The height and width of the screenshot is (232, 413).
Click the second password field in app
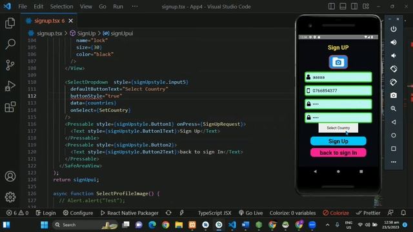click(x=338, y=117)
